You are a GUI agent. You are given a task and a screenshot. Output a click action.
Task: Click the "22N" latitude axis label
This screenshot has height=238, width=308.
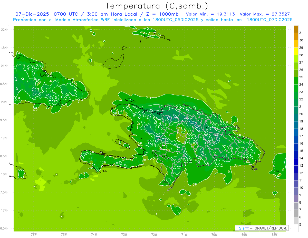(4, 30)
